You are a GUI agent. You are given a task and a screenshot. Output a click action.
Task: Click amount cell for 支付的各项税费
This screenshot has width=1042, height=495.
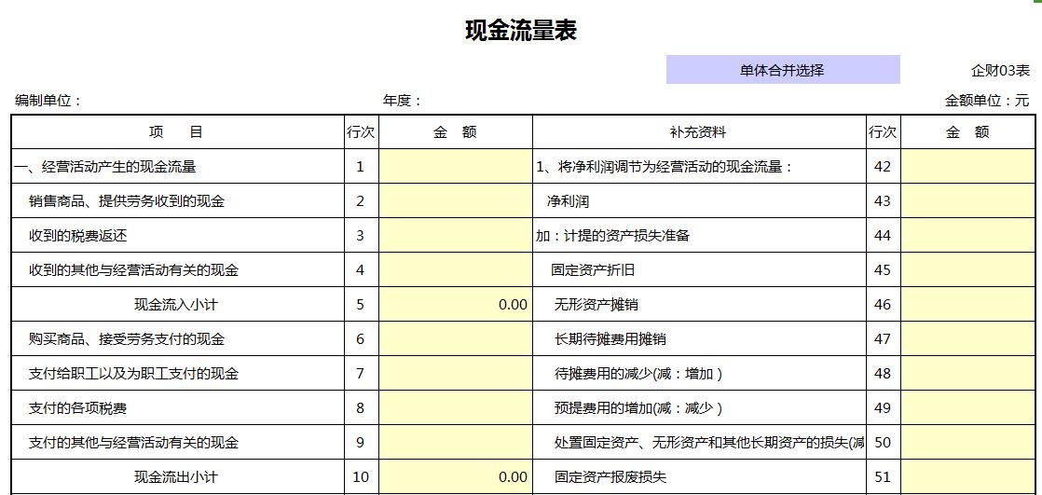(455, 408)
